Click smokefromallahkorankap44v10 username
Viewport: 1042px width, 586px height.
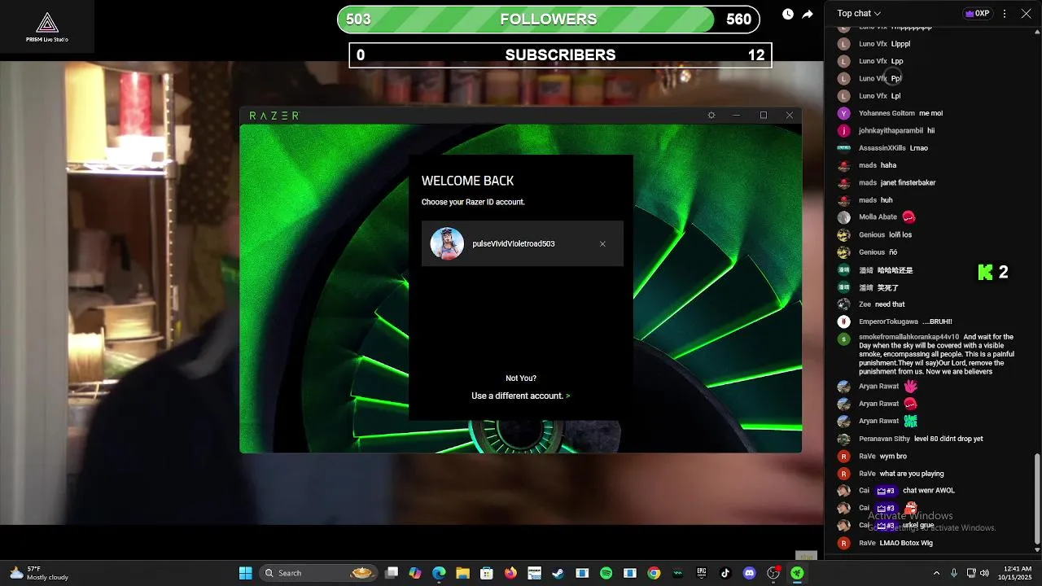point(908,336)
